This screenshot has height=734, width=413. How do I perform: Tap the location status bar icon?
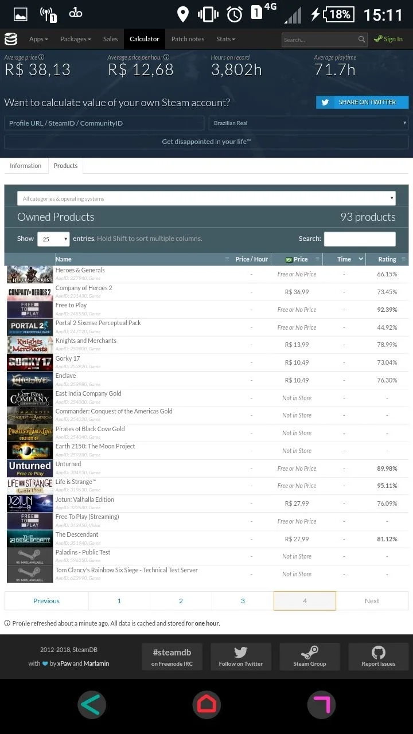pyautogui.click(x=183, y=14)
